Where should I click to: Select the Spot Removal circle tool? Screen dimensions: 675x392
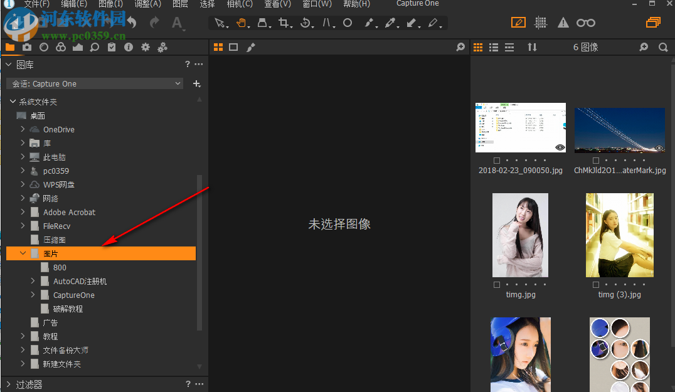pos(346,23)
